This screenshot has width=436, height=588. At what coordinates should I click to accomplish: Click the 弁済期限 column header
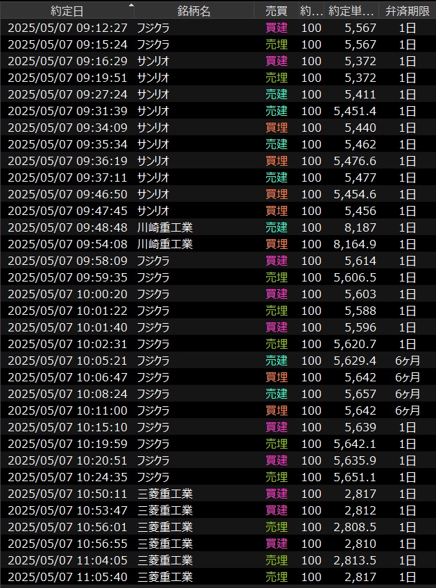pyautogui.click(x=408, y=11)
